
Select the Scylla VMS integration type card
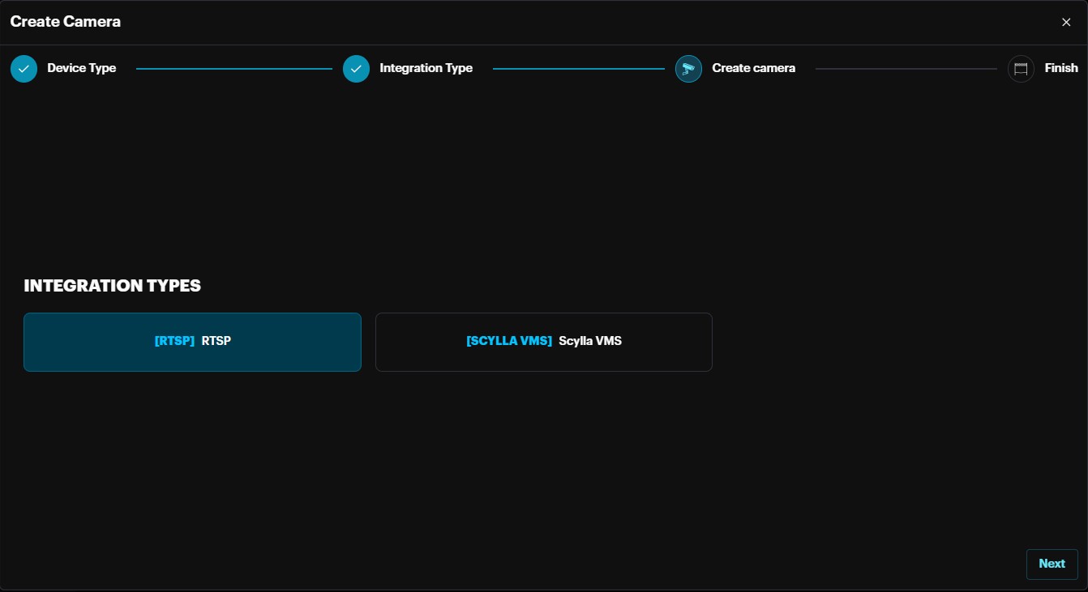pyautogui.click(x=543, y=342)
